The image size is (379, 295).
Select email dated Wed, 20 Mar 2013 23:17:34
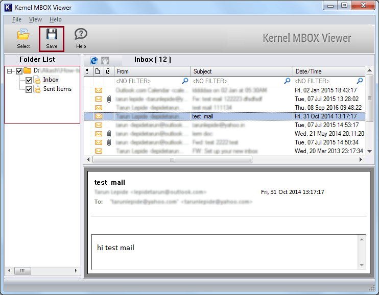click(x=224, y=151)
